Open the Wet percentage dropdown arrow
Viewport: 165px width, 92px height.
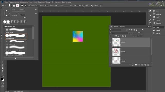pyautogui.click(x=48, y=6)
